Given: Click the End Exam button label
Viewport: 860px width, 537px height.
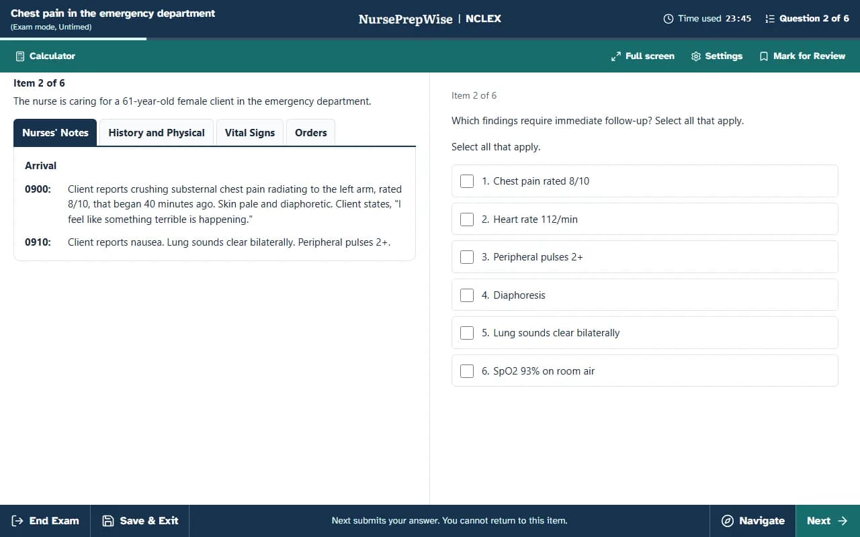Looking at the screenshot, I should pos(54,521).
